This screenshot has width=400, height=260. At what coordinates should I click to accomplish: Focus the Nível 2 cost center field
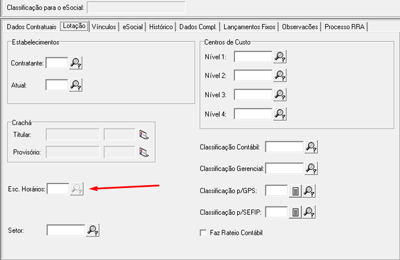click(253, 75)
